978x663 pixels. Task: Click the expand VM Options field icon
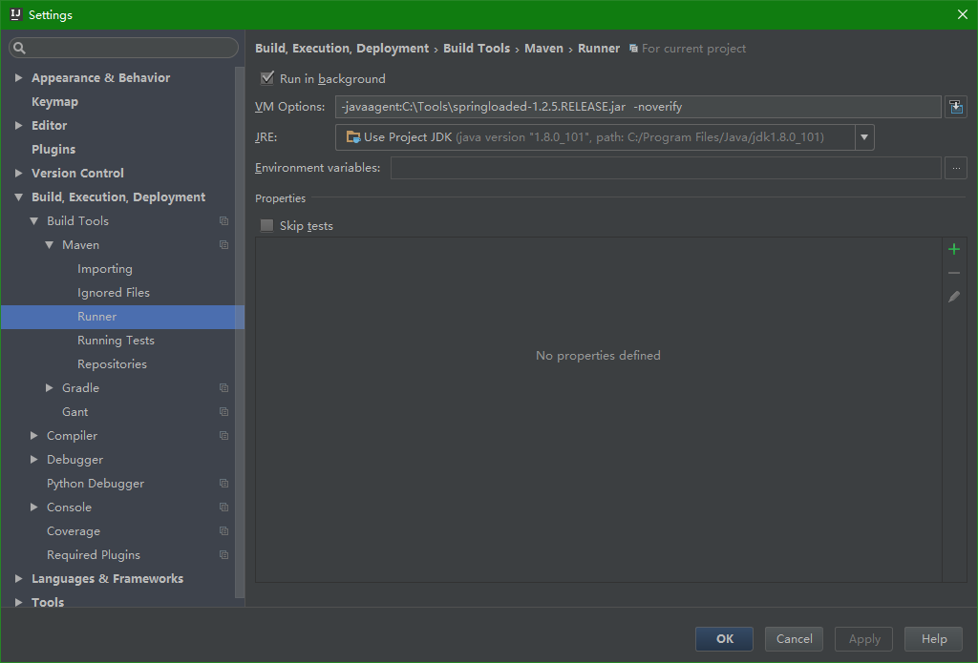pyautogui.click(x=955, y=107)
